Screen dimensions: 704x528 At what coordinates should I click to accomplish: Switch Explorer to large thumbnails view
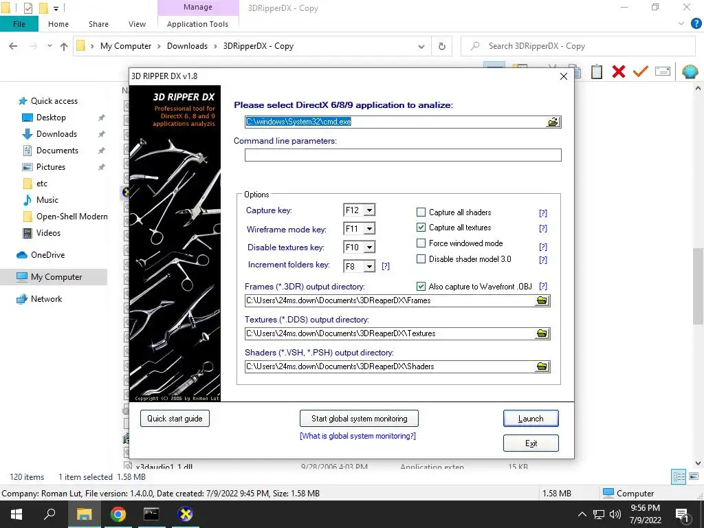694,476
